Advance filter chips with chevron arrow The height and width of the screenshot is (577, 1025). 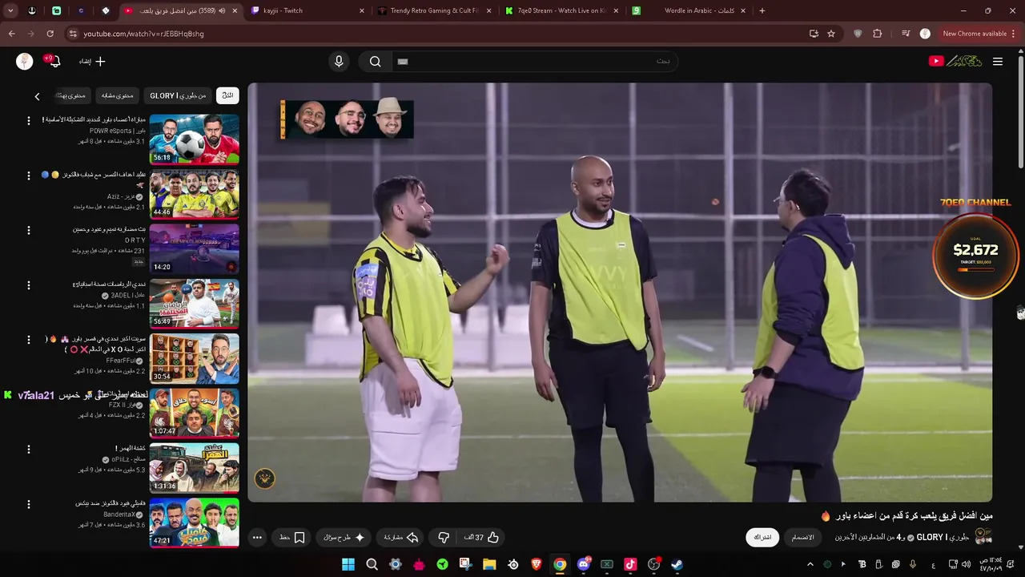point(37,96)
